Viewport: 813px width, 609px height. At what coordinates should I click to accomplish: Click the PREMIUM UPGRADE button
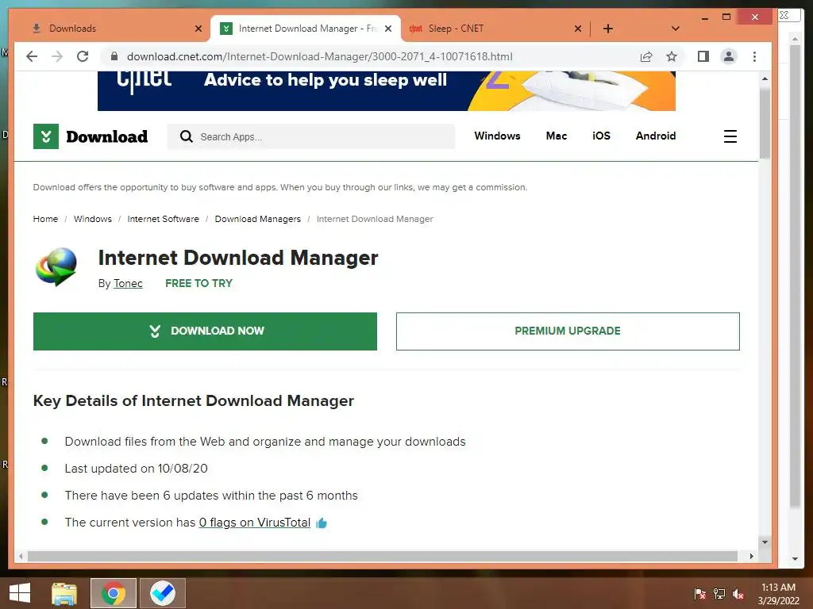(x=568, y=331)
